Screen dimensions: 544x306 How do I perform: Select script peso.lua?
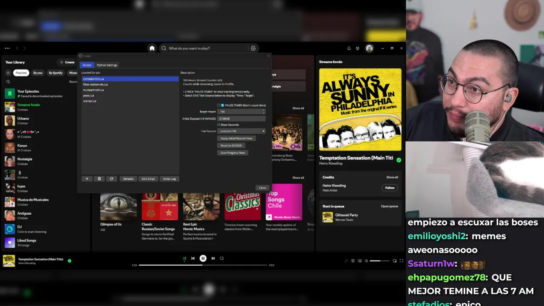(130, 96)
